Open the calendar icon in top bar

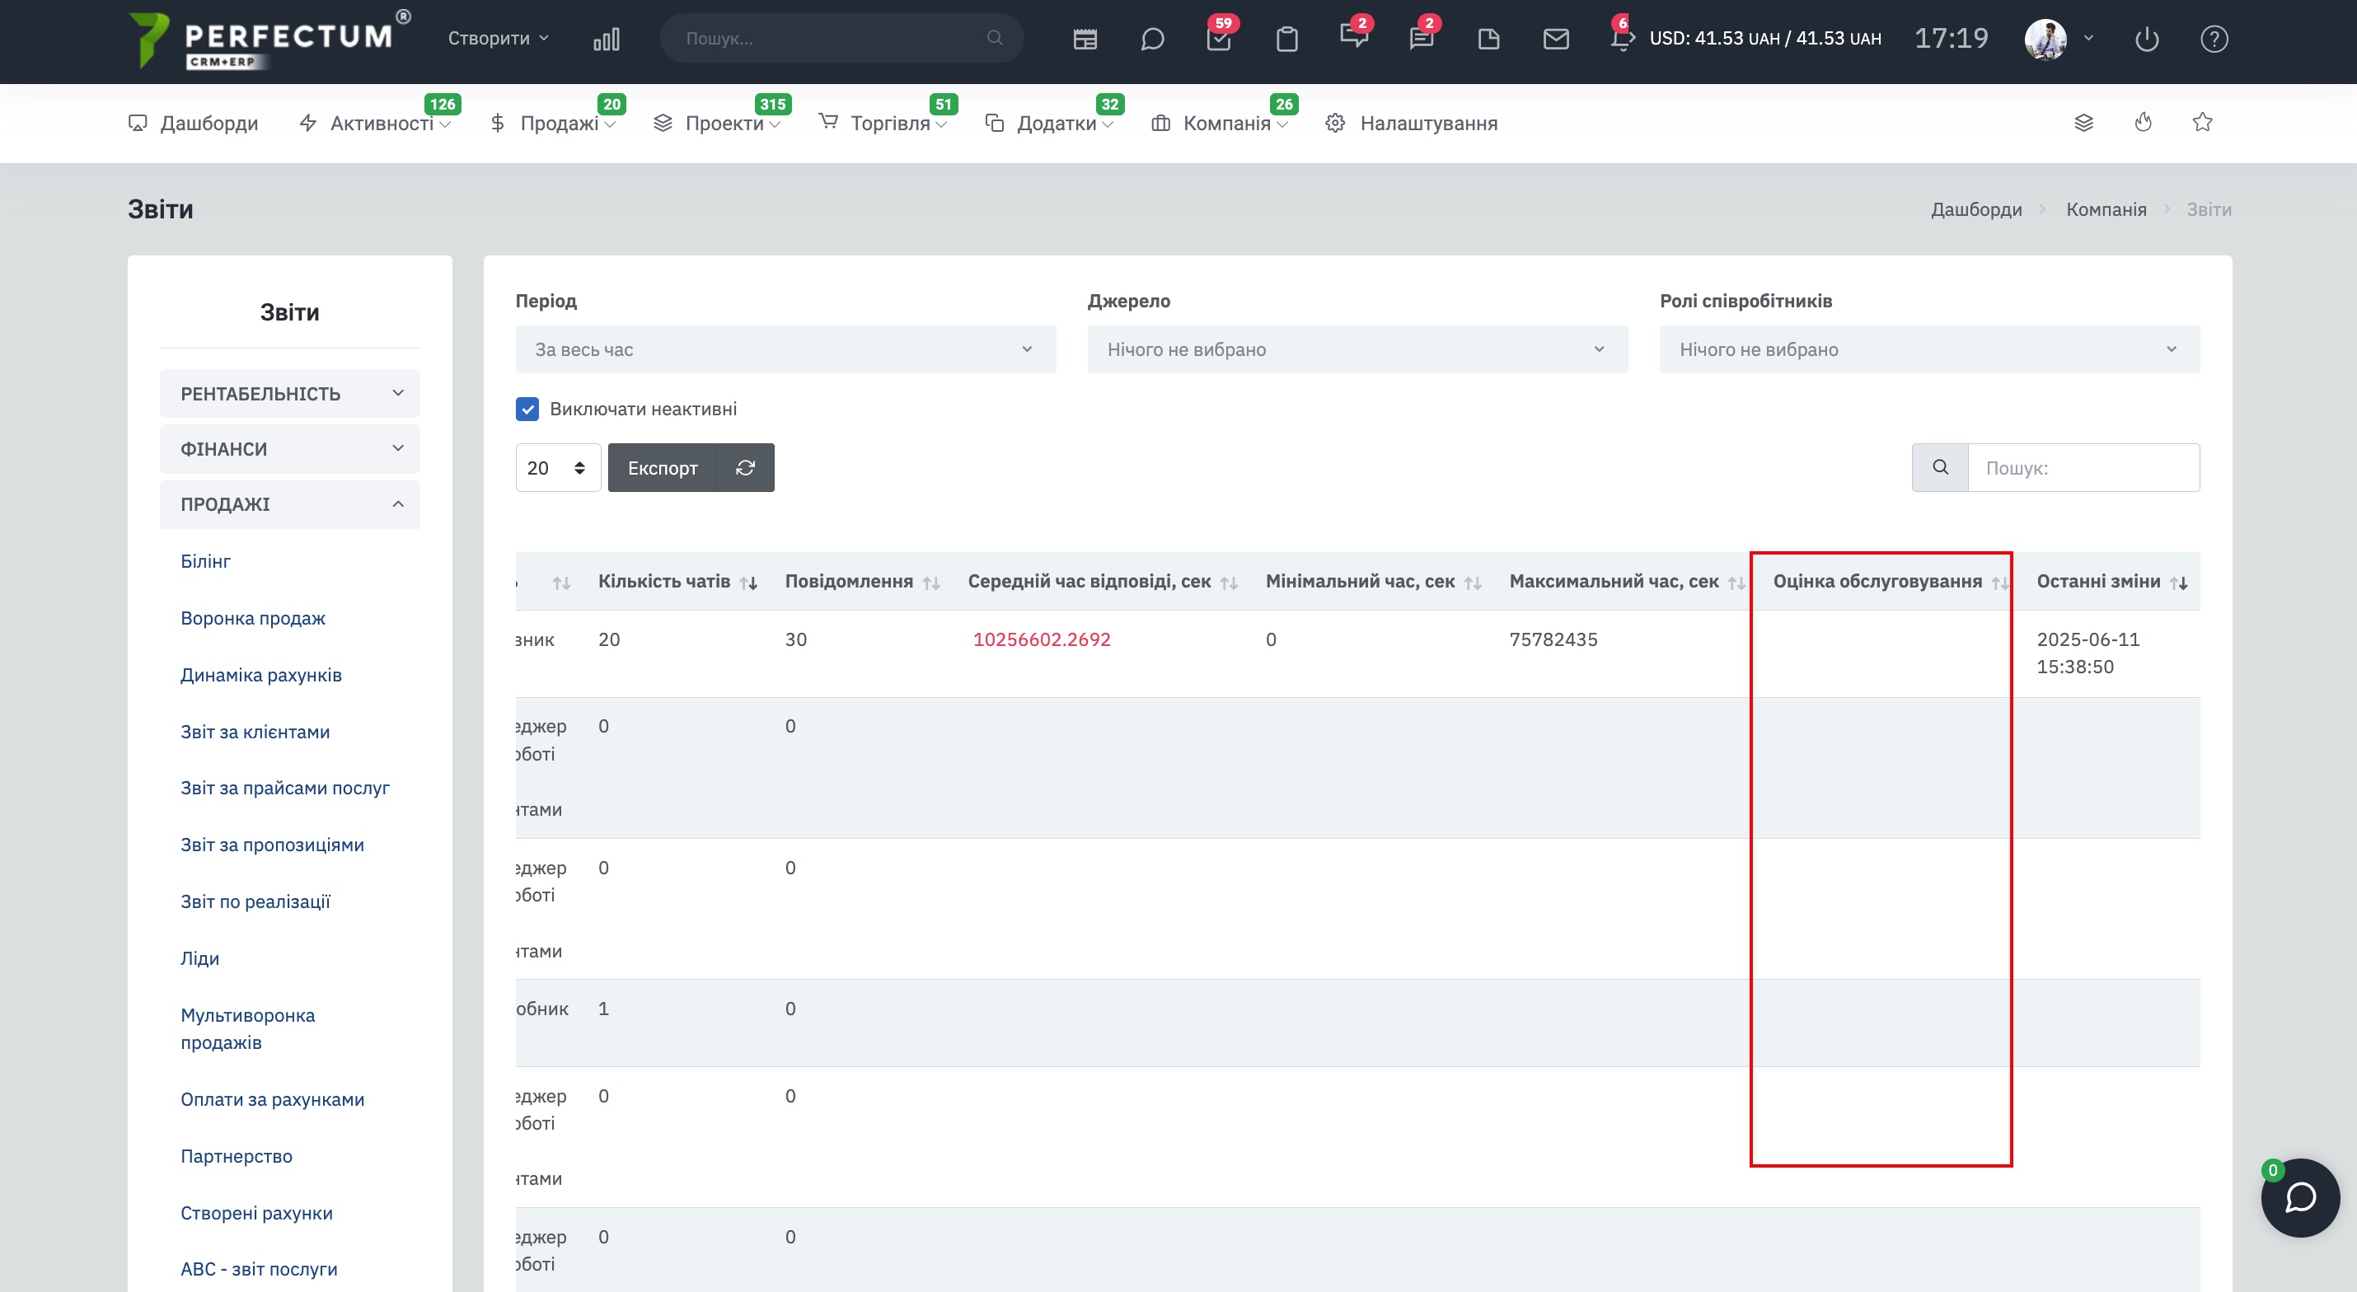click(1085, 39)
